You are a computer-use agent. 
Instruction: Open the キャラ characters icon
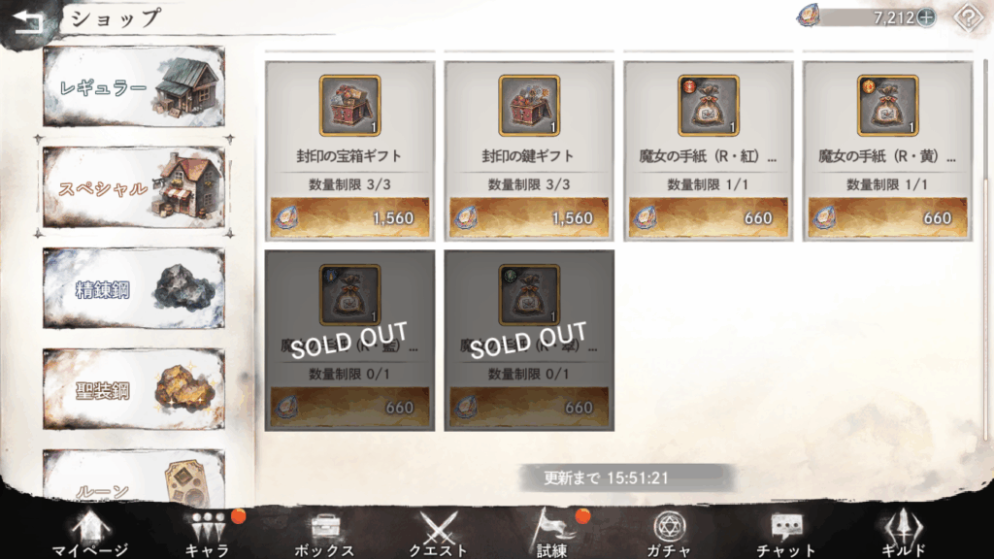208,533
